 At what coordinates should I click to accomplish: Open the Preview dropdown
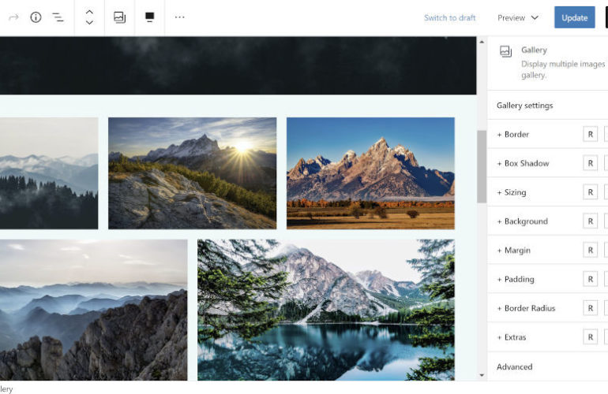(518, 18)
